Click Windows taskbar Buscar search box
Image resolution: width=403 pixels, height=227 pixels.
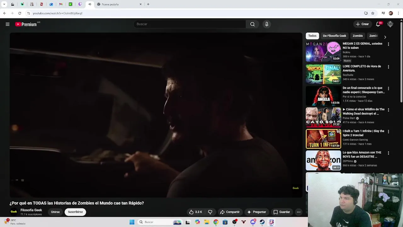click(161, 222)
